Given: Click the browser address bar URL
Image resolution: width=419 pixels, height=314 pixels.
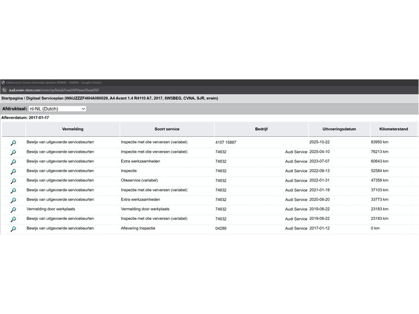Looking at the screenshot, I should 49,90.
